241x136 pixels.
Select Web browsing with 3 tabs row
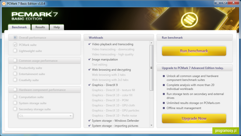click(109, 75)
